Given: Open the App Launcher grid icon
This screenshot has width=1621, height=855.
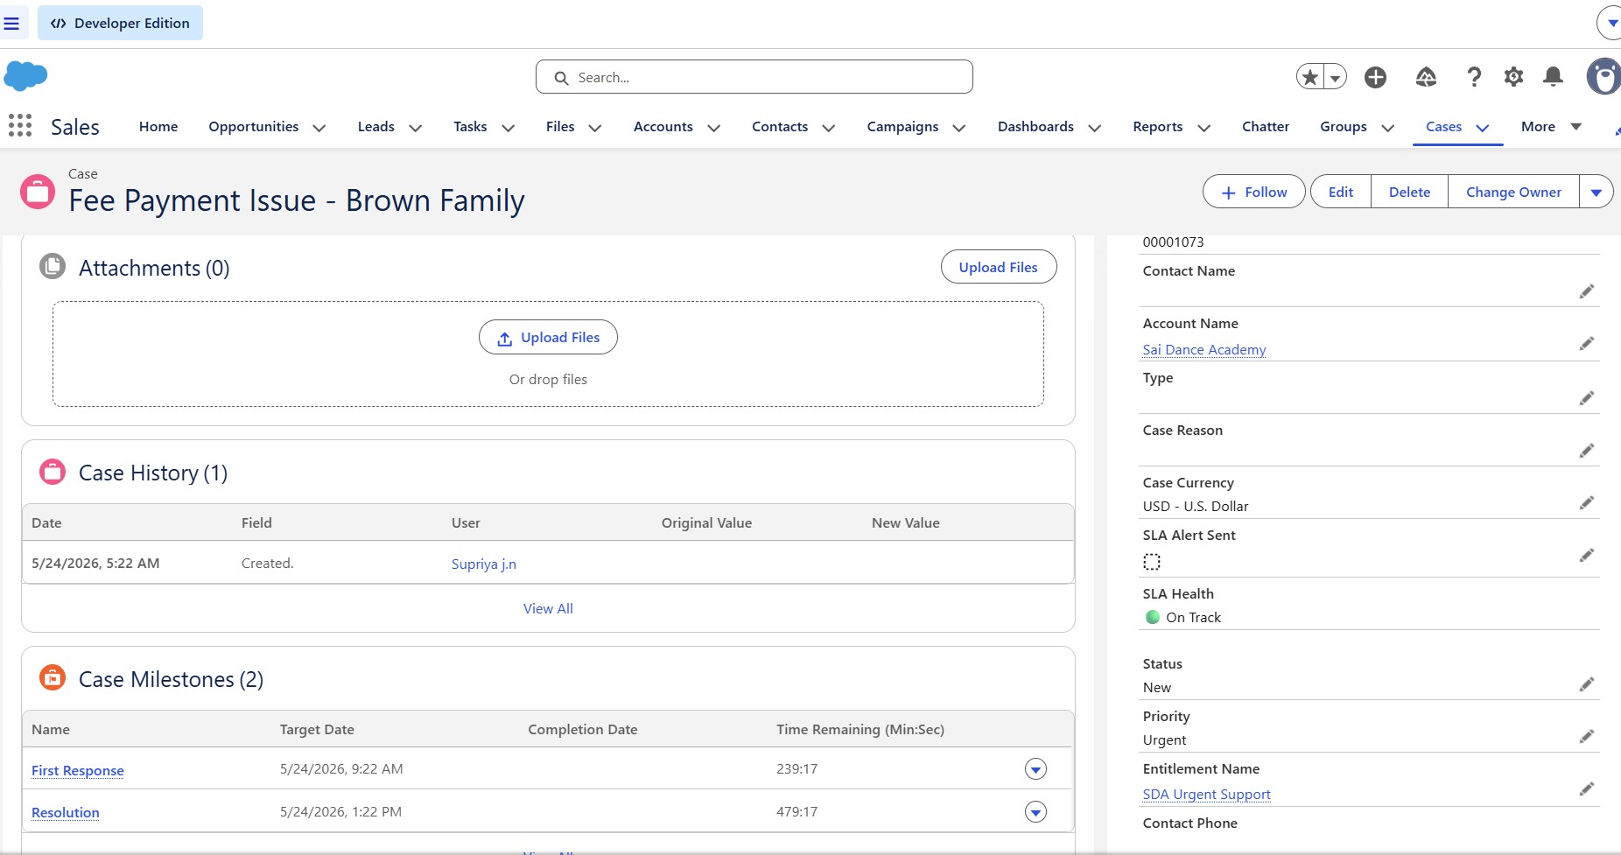Looking at the screenshot, I should (x=20, y=125).
